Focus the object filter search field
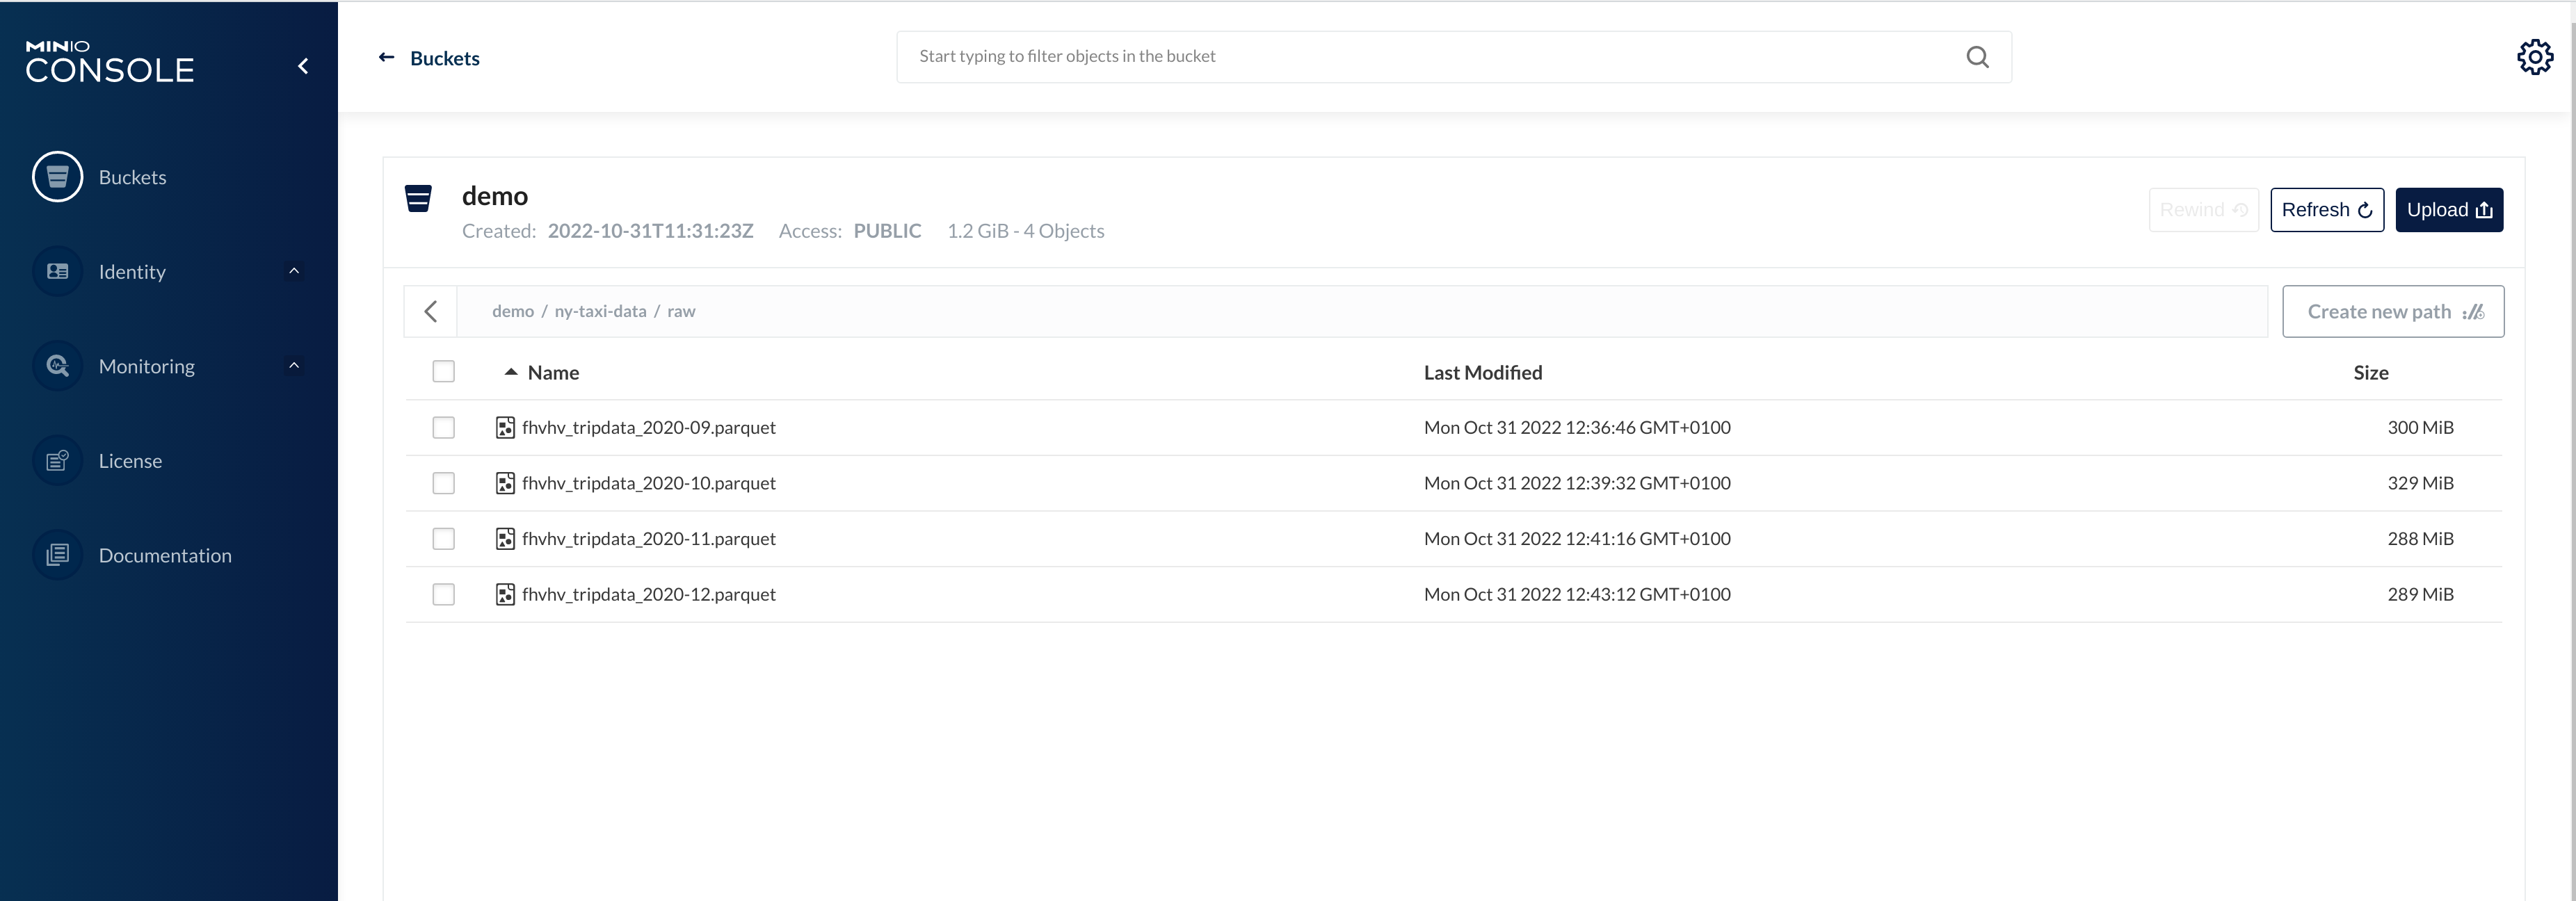 click(x=1430, y=57)
